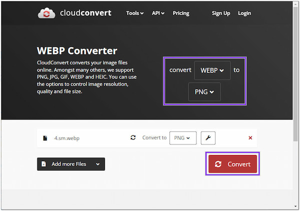Click the file icon next to 4.sm.webp
This screenshot has height=211, width=300.
(45, 138)
